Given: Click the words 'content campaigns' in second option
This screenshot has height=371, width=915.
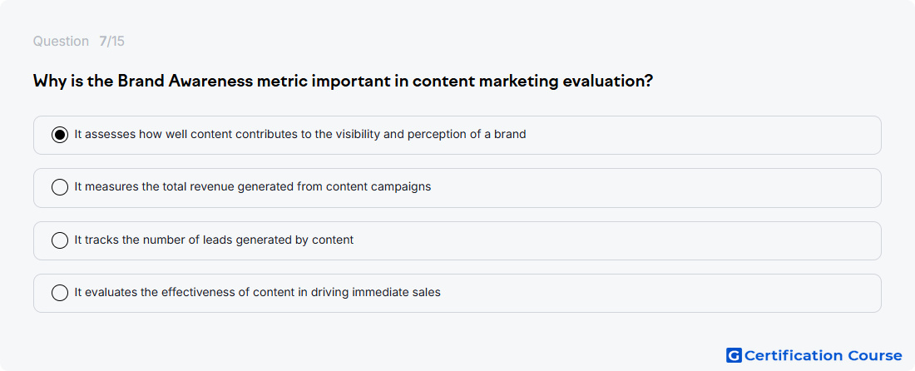Looking at the screenshot, I should click(378, 186).
